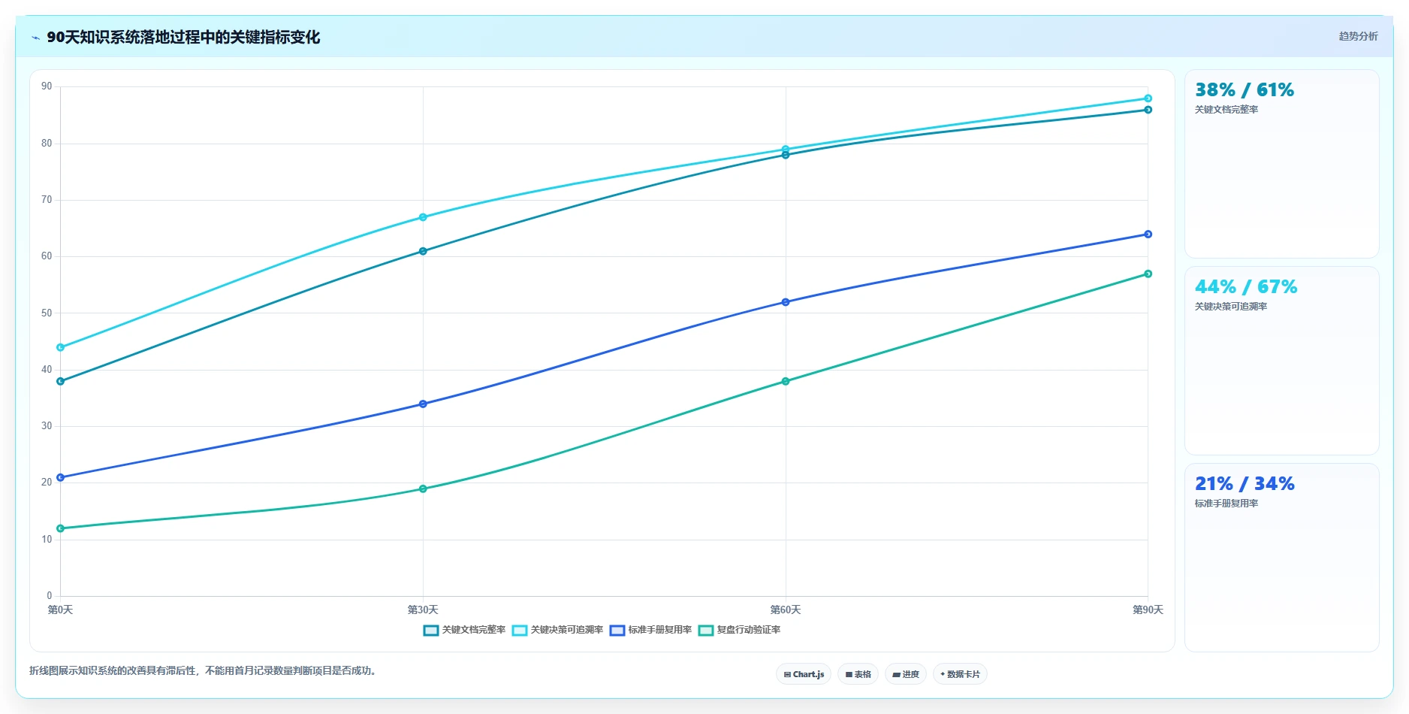The width and height of the screenshot is (1409, 714).
Task: Click the 第0天 x-axis label
Action: [60, 610]
